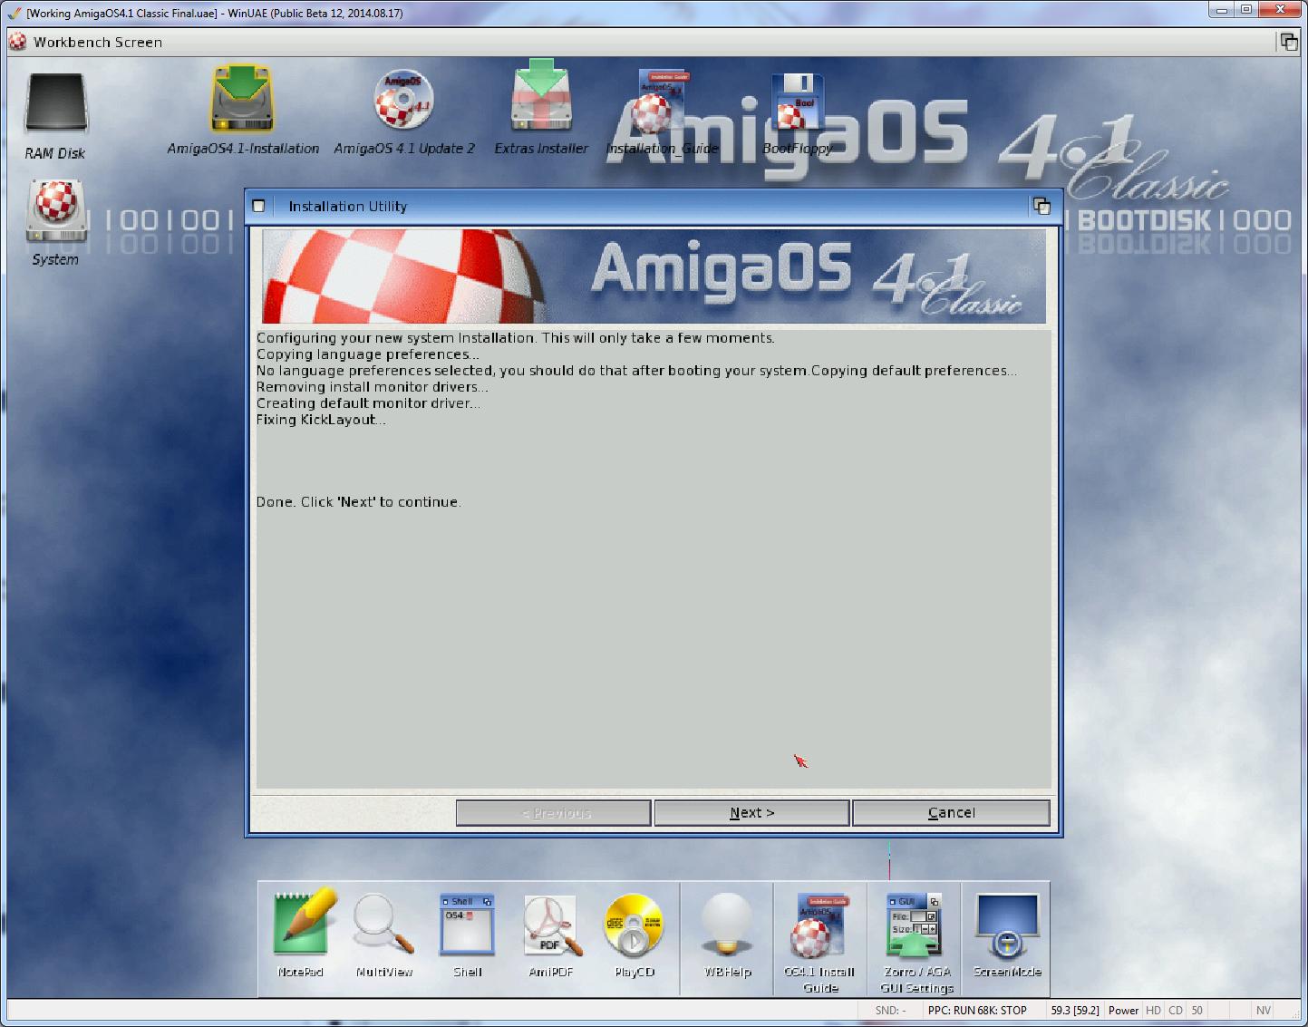Click the SND status field

click(x=890, y=1010)
